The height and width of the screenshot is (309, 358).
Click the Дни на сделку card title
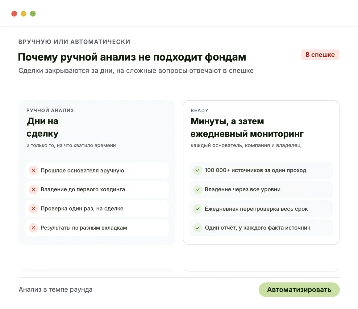click(43, 127)
